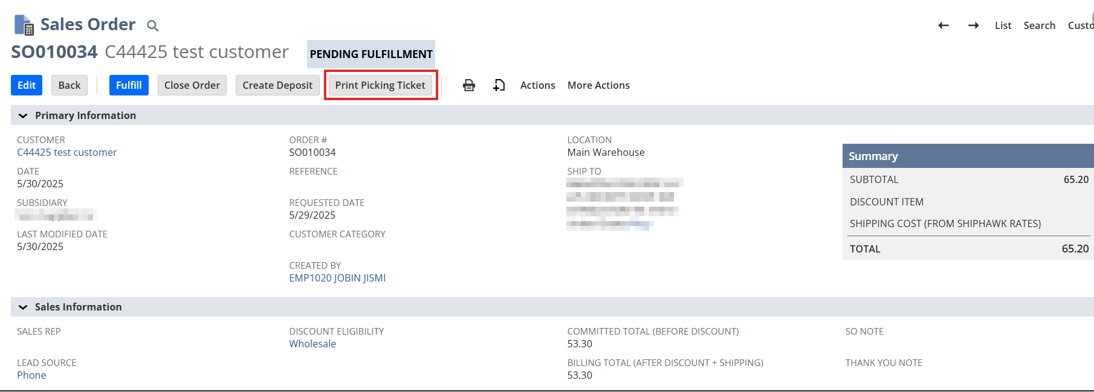This screenshot has width=1094, height=392.
Task: Click Print Picking Ticket button
Action: [x=380, y=85]
